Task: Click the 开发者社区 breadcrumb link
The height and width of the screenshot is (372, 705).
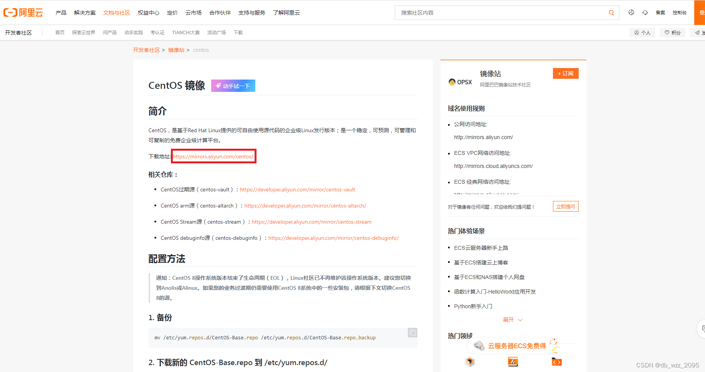Action: (146, 50)
